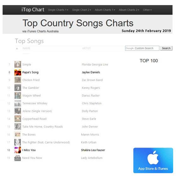Open I Miss You album artwork
Screen dimensions: 176x176
(18, 150)
